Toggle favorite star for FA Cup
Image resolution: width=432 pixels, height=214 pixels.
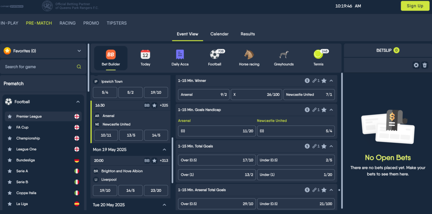(10, 127)
